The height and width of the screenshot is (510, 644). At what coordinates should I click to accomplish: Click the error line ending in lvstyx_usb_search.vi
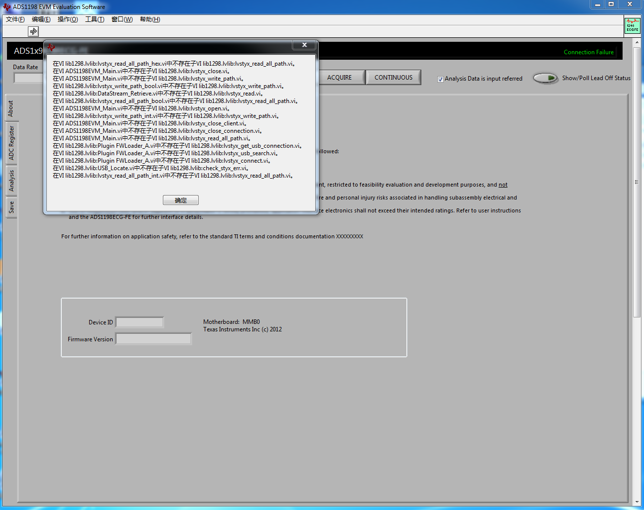coord(165,153)
